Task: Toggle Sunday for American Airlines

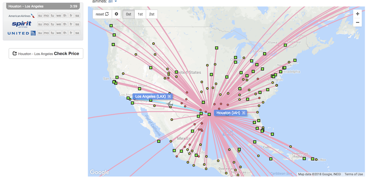Action: 40,16
